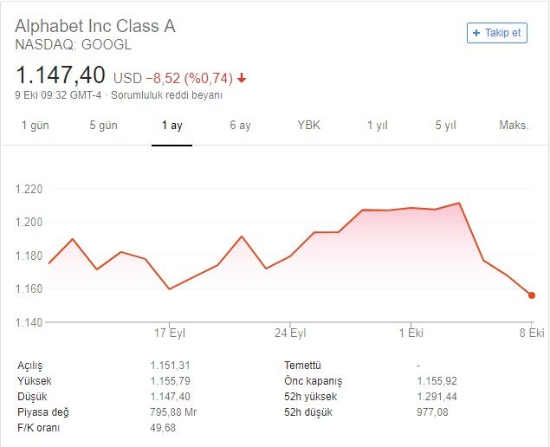Switch to the YBK tab
The height and width of the screenshot is (447, 550).
click(308, 126)
